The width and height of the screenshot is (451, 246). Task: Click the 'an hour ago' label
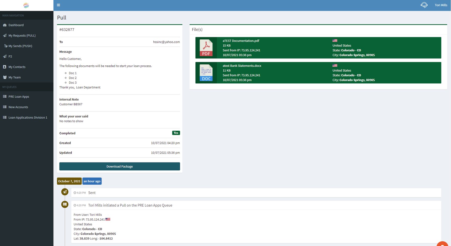pos(92,181)
